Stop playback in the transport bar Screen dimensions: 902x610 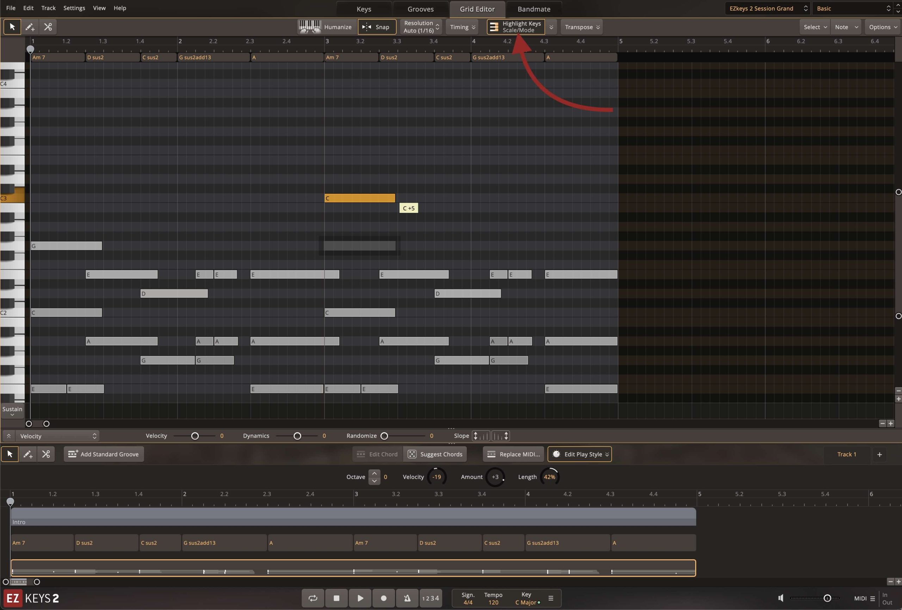[x=336, y=598]
